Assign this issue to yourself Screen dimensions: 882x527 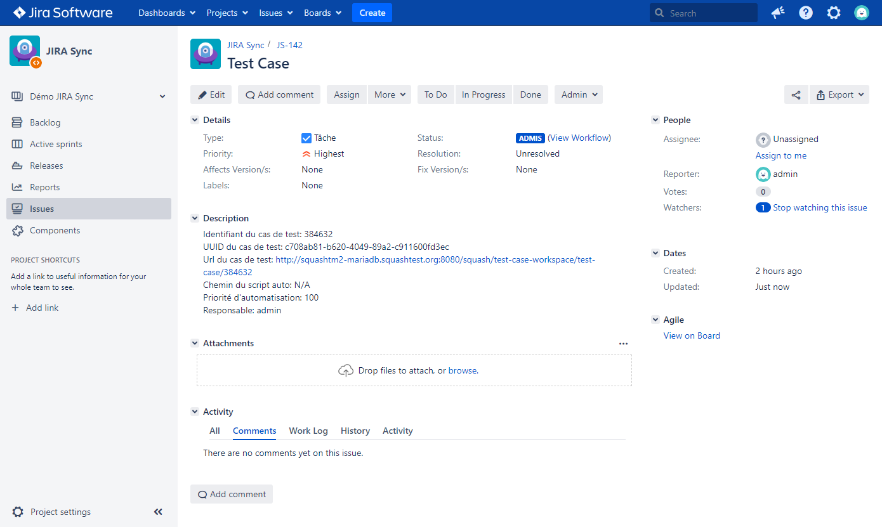pyautogui.click(x=780, y=155)
